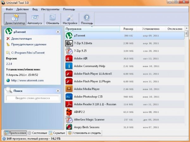Switch to the Системные tab

click(37, 133)
